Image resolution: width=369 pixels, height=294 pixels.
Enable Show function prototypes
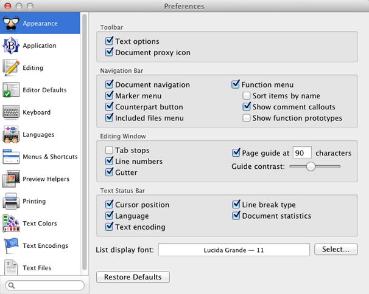point(247,118)
